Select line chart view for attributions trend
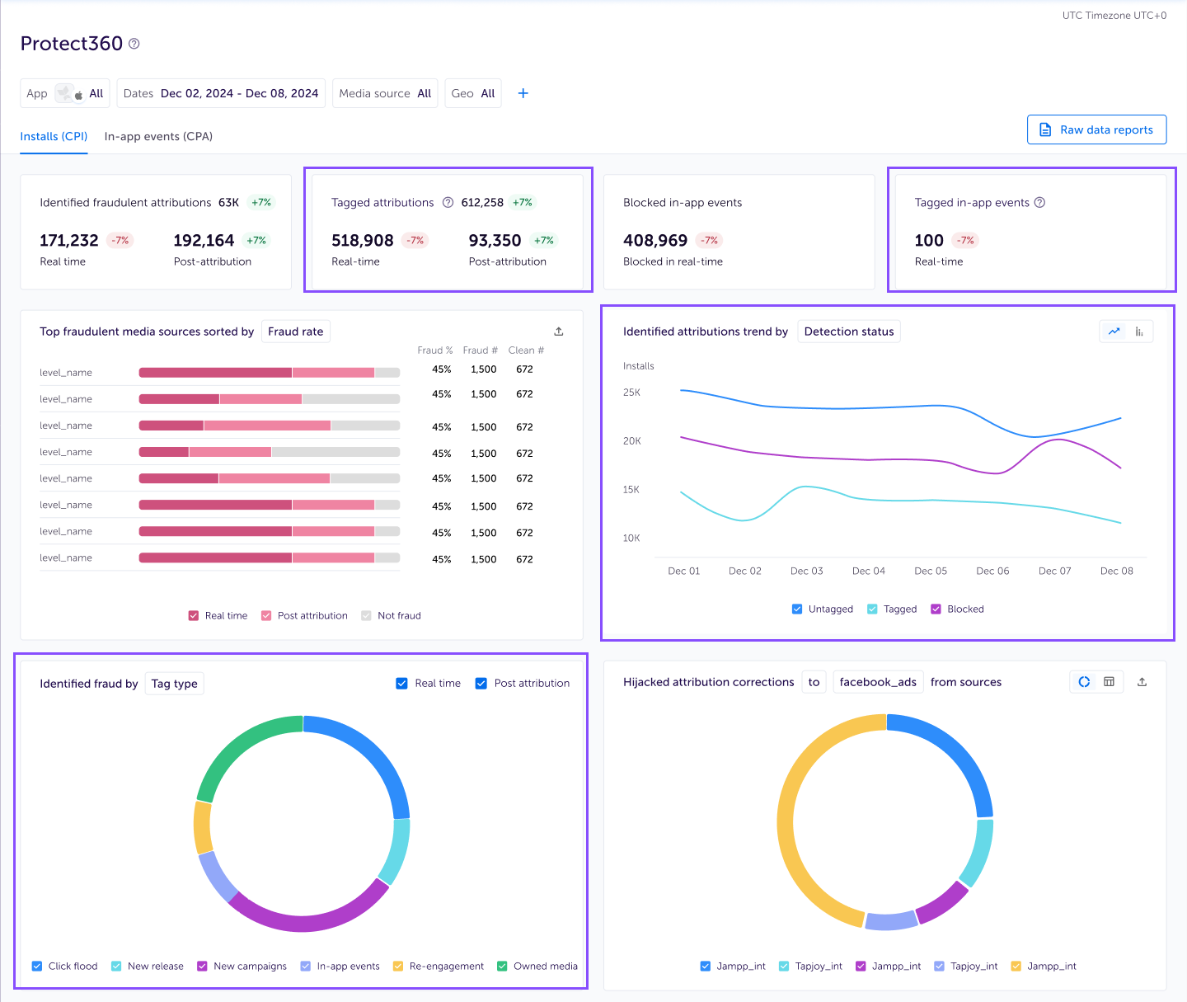Viewport: 1187px width, 1002px height. (x=1114, y=331)
